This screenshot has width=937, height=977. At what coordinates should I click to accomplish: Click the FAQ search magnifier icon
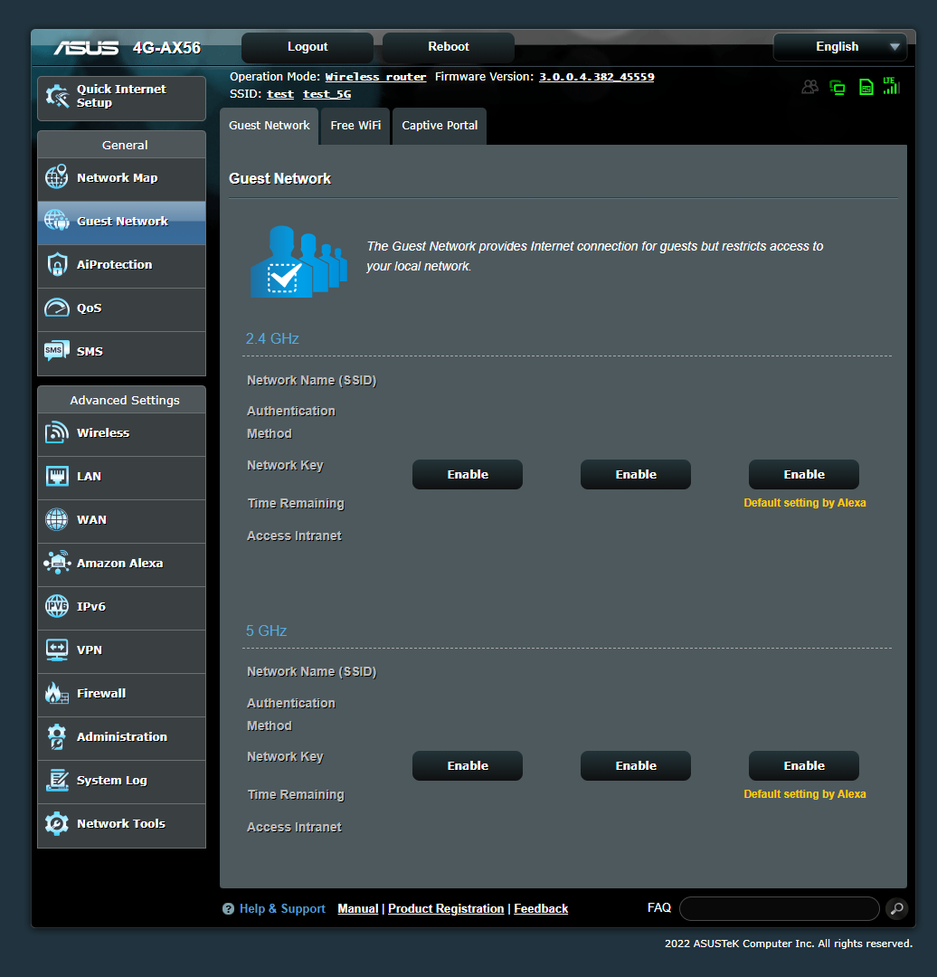[896, 908]
